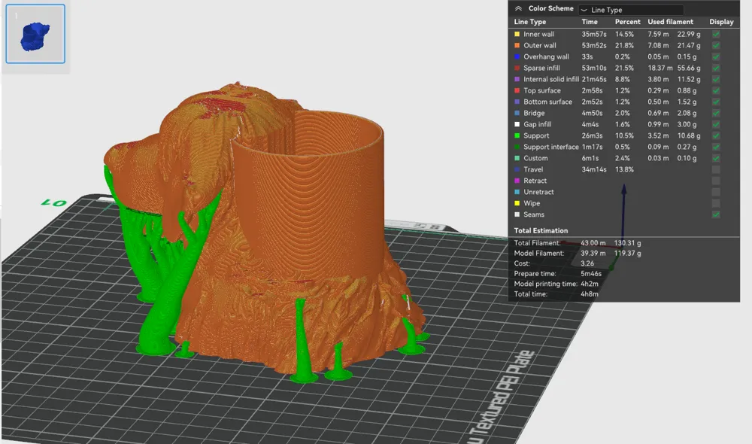Click the Cost value 3.26
This screenshot has height=444, width=752.
[587, 263]
